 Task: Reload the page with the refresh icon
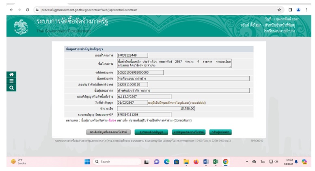(x=27, y=10)
